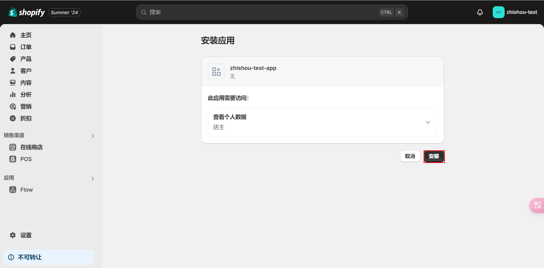Click the 搜索 search field

pos(272,12)
